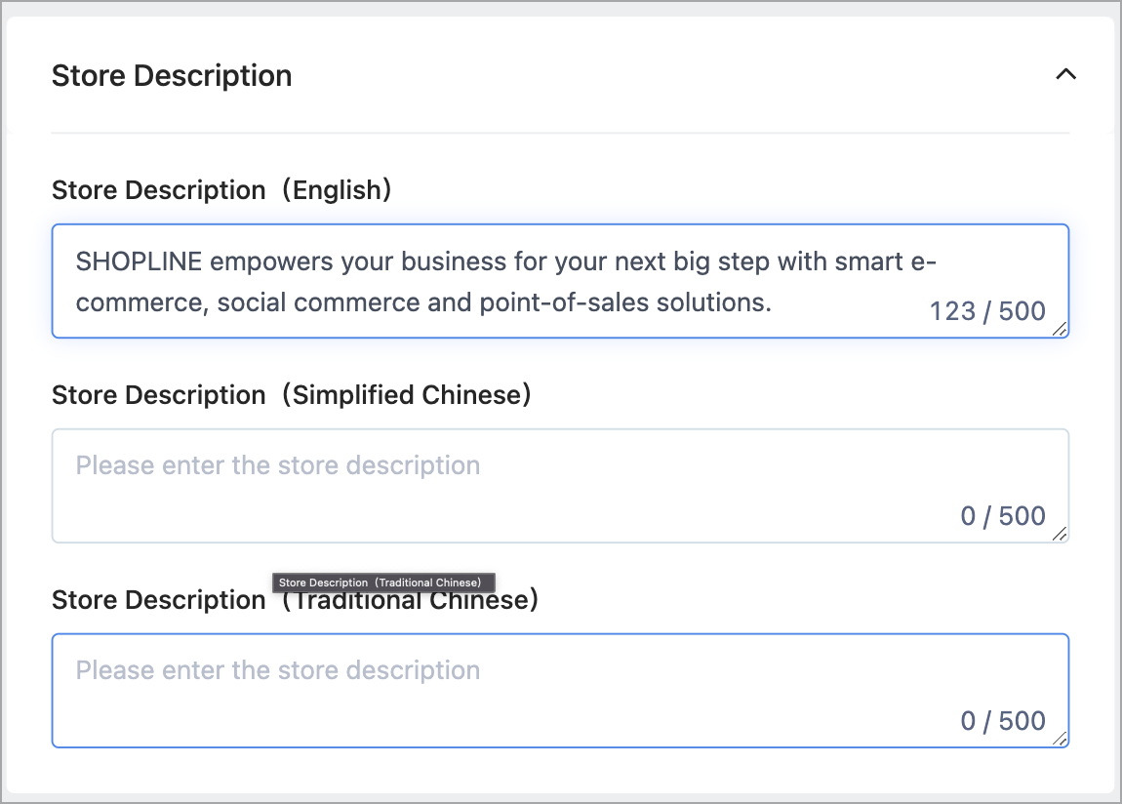Click the 123 / 500 character counter
The width and height of the screenshot is (1122, 804).
(987, 311)
